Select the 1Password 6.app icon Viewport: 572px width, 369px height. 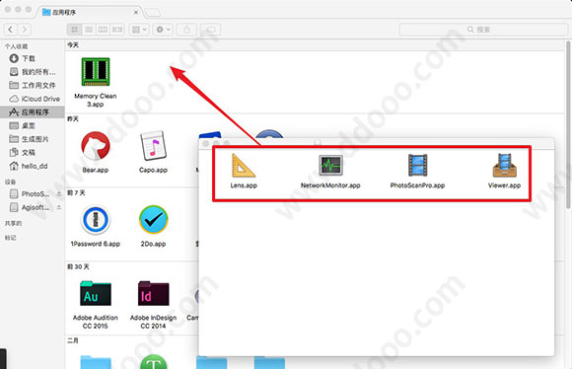(x=96, y=220)
